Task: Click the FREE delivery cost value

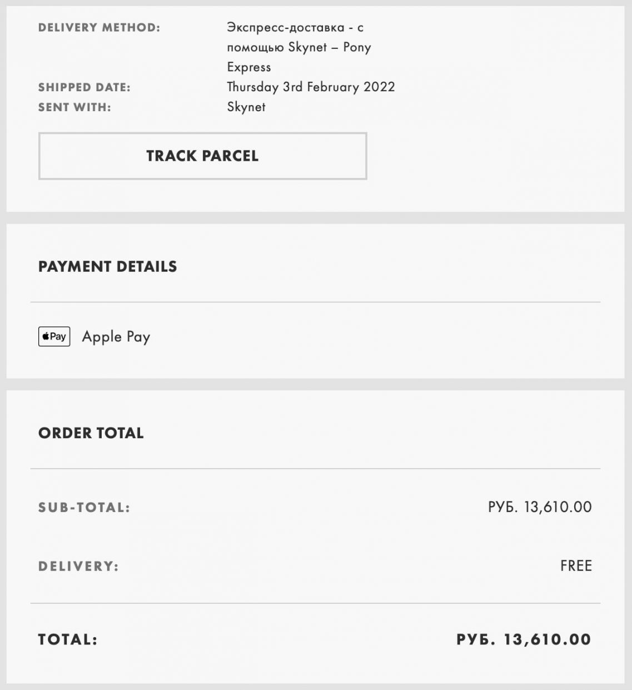Action: point(576,566)
